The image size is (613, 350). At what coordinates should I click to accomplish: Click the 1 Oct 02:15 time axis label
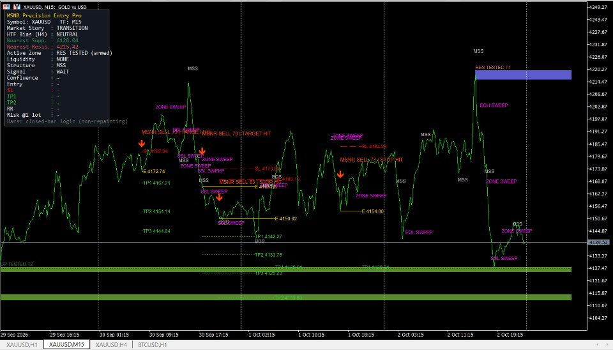point(262,335)
